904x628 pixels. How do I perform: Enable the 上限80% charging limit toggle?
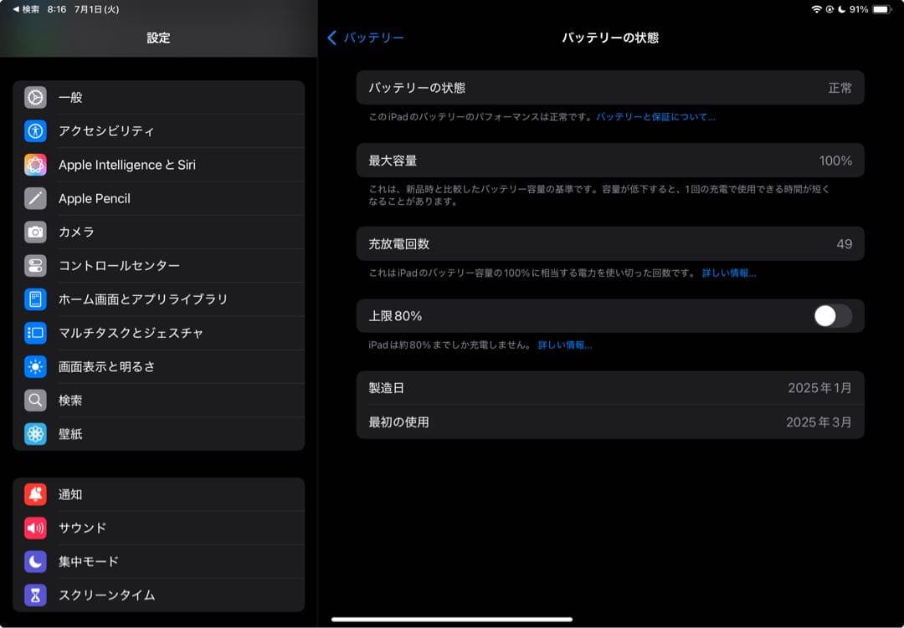[x=833, y=316]
